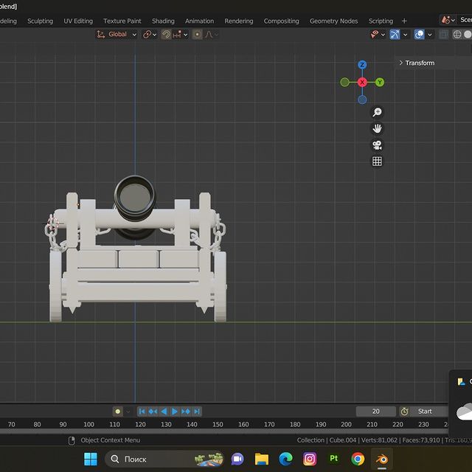Screen dimensions: 472x472
Task: Open Instagram from the taskbar
Action: tap(310, 459)
